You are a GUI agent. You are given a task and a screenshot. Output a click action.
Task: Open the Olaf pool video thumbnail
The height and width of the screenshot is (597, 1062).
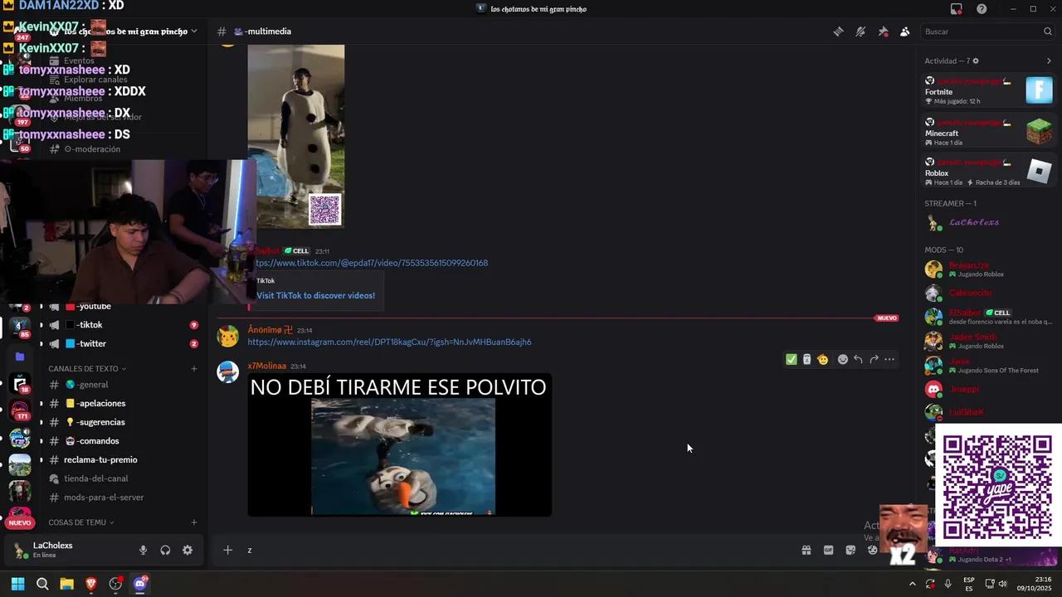point(400,445)
